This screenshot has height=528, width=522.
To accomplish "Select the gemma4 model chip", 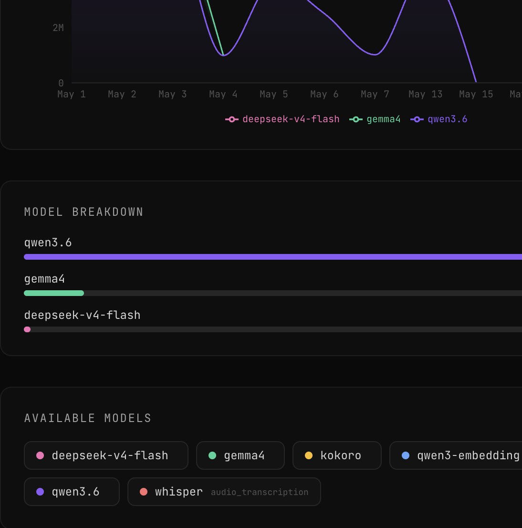I will (240, 455).
